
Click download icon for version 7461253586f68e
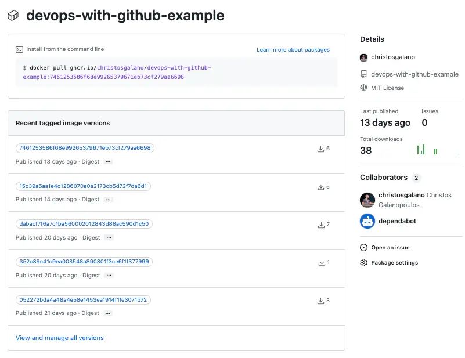click(x=320, y=149)
